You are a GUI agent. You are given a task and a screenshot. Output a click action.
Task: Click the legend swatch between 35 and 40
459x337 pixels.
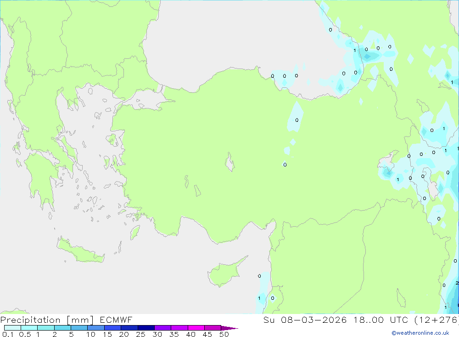(x=179, y=328)
